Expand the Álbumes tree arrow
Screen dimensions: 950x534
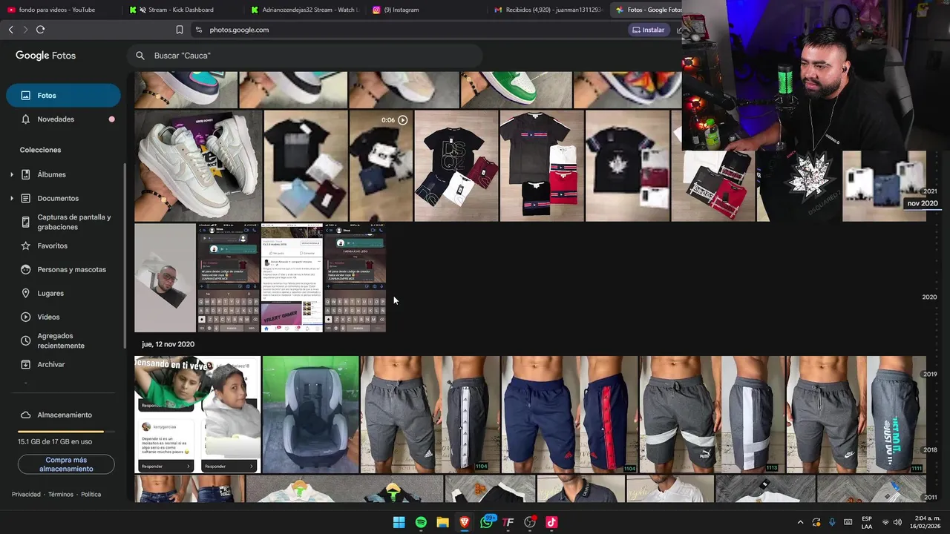(x=11, y=175)
